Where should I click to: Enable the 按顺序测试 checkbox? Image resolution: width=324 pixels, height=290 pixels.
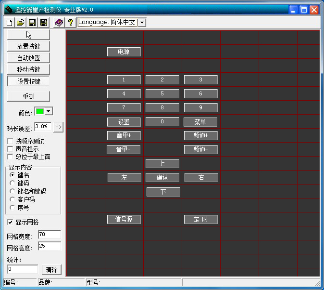point(11,141)
